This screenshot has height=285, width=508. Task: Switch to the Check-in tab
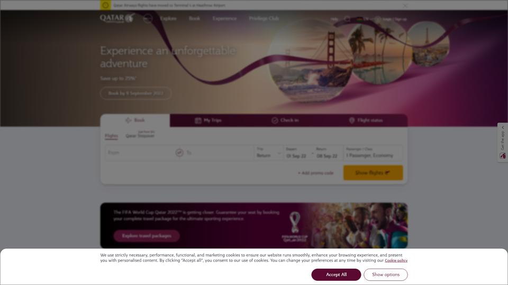click(x=285, y=120)
